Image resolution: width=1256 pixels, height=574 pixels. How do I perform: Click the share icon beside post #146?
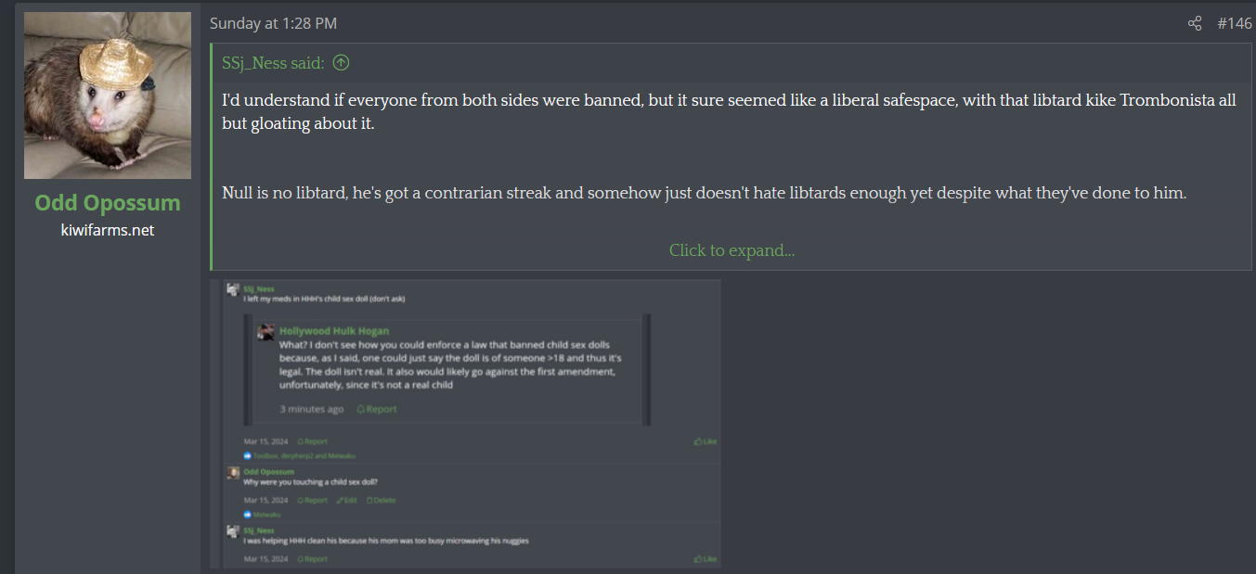[x=1195, y=23]
